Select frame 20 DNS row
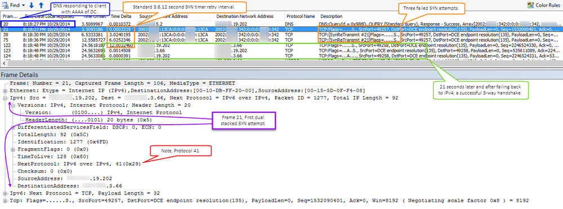Screen dimensions: 563x209 coord(281,24)
